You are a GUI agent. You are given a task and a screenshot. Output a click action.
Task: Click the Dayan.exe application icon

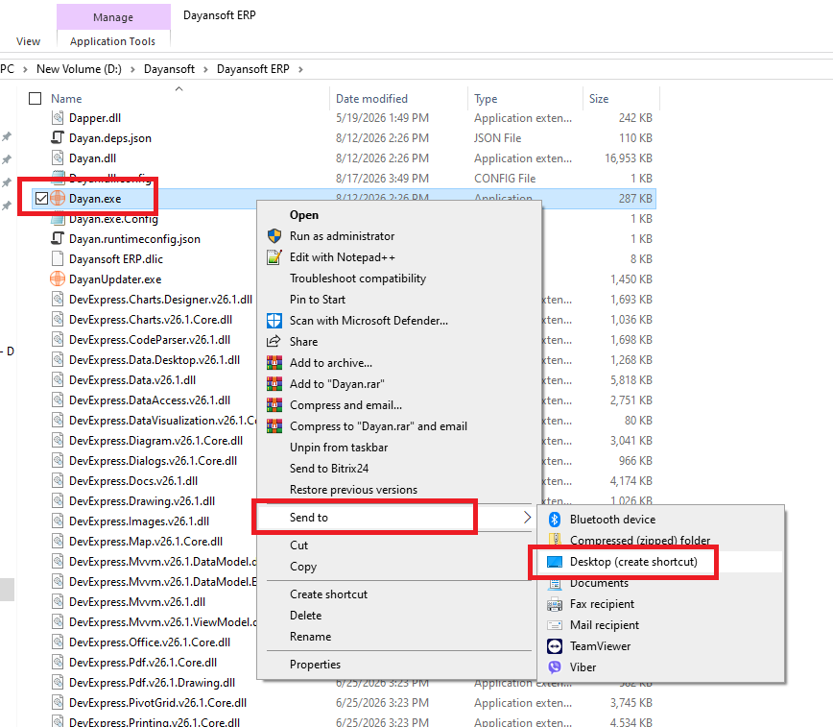click(58, 199)
